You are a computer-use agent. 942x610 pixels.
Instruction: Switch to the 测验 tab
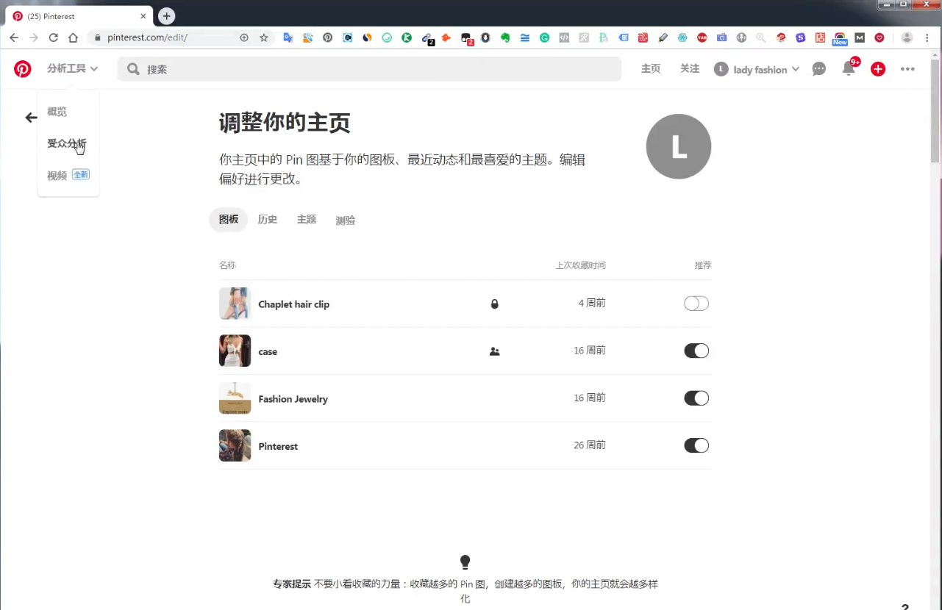pyautogui.click(x=346, y=220)
